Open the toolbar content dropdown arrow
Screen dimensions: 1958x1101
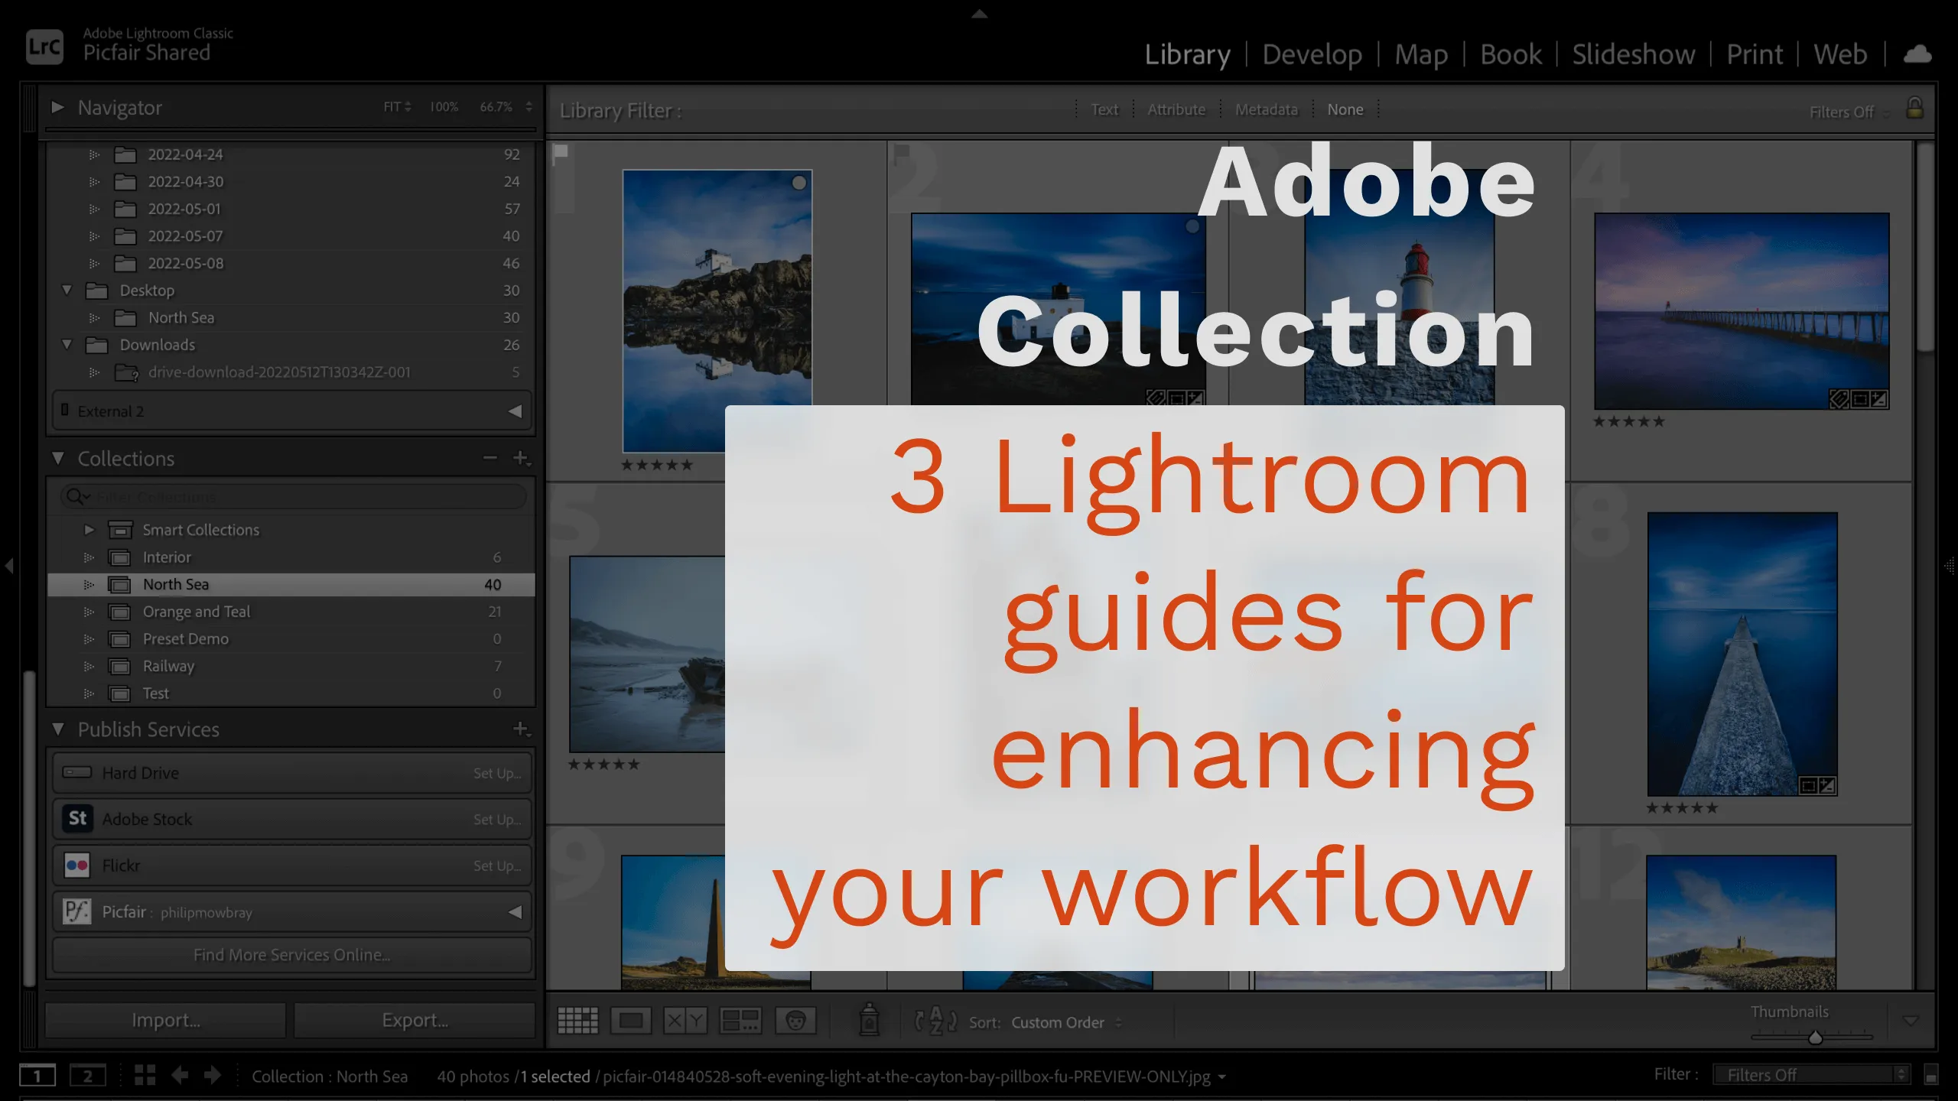(x=1911, y=1021)
